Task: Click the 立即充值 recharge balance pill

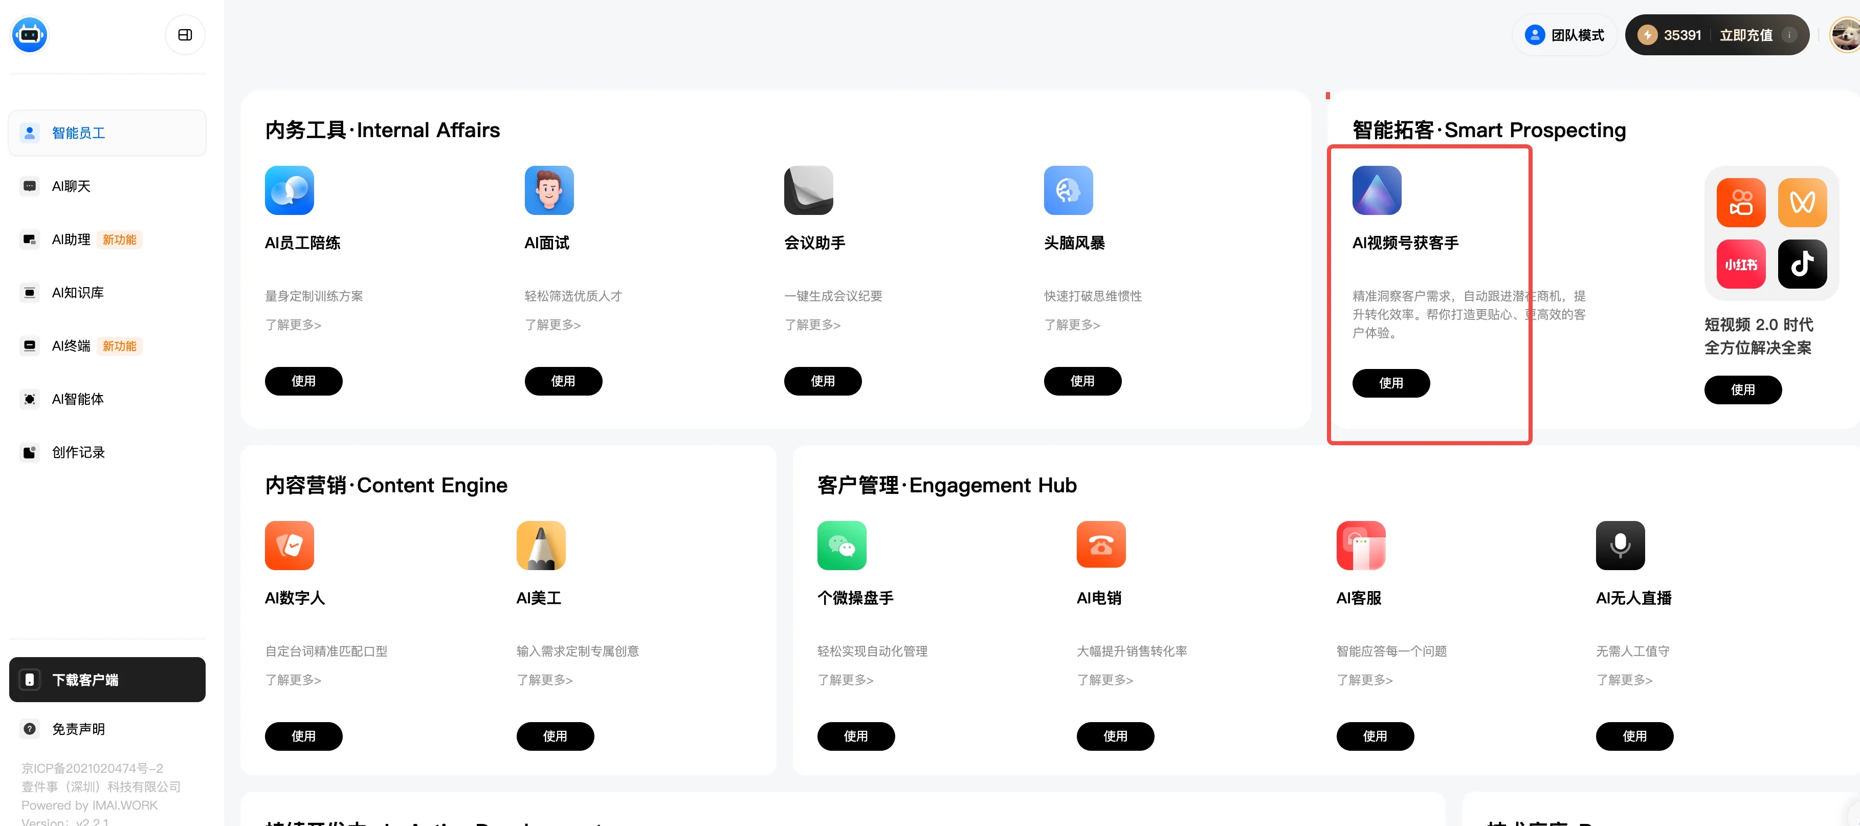Action: point(1744,35)
